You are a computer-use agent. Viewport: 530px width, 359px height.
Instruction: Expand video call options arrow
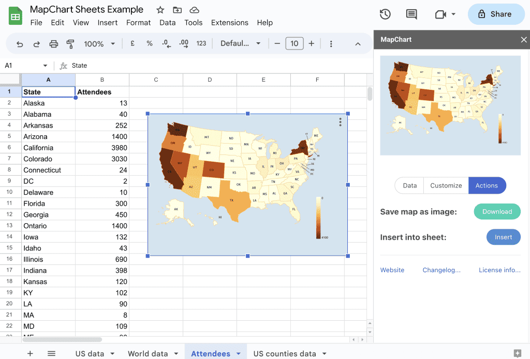pyautogui.click(x=453, y=14)
